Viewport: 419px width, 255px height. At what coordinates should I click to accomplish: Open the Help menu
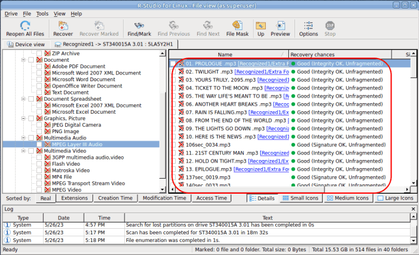click(76, 14)
